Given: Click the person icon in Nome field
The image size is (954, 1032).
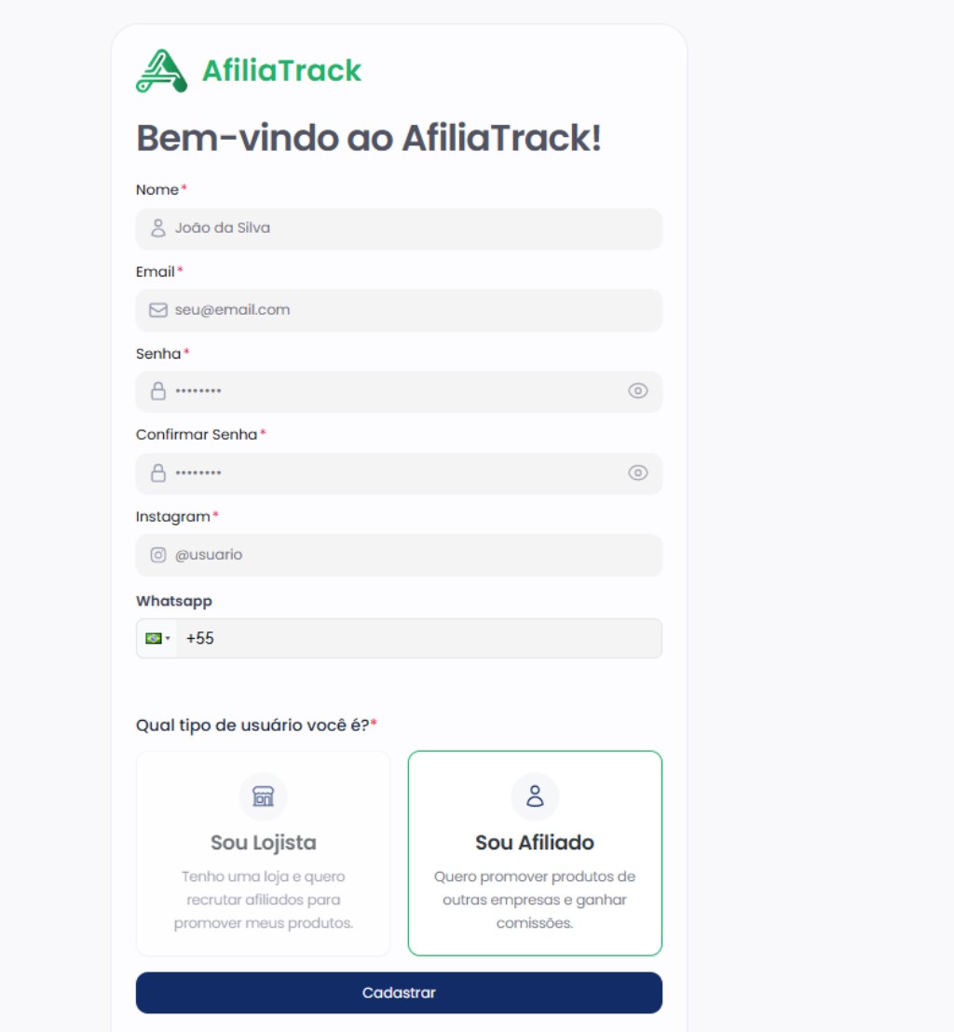Looking at the screenshot, I should pos(158,228).
